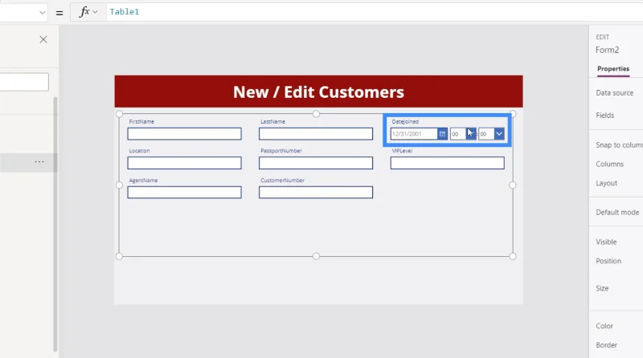
Task: Open the DateJoined hour dropdown
Action: (x=471, y=133)
